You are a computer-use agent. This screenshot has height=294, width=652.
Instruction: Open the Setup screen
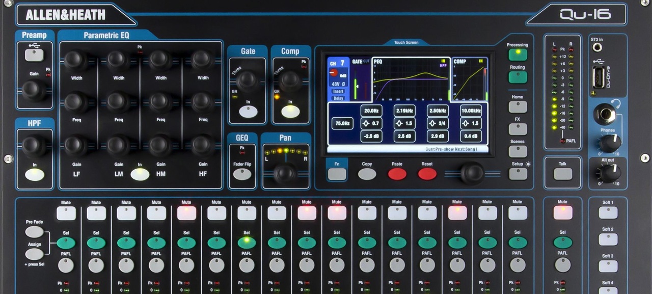pos(518,174)
